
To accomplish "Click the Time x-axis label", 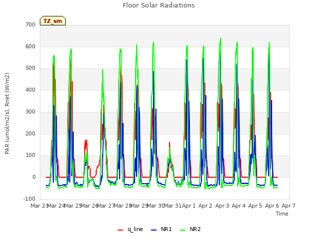I will click(282, 214).
